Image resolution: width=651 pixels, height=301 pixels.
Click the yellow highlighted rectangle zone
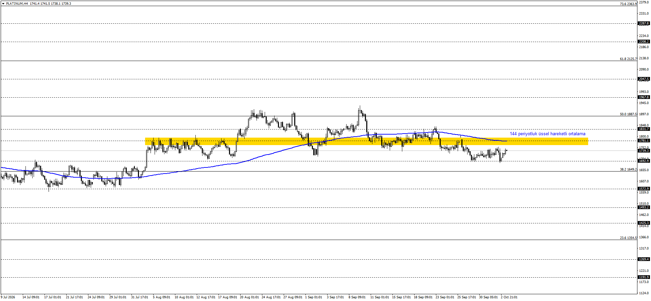[x=366, y=141]
